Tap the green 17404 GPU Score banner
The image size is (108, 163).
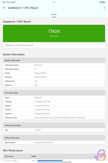54,33
